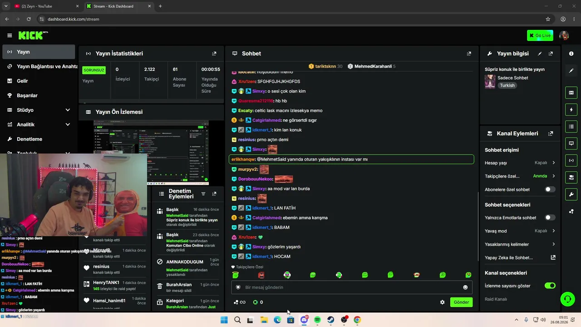Click the info icon in right sidebar
The width and height of the screenshot is (581, 327).
pyautogui.click(x=571, y=54)
